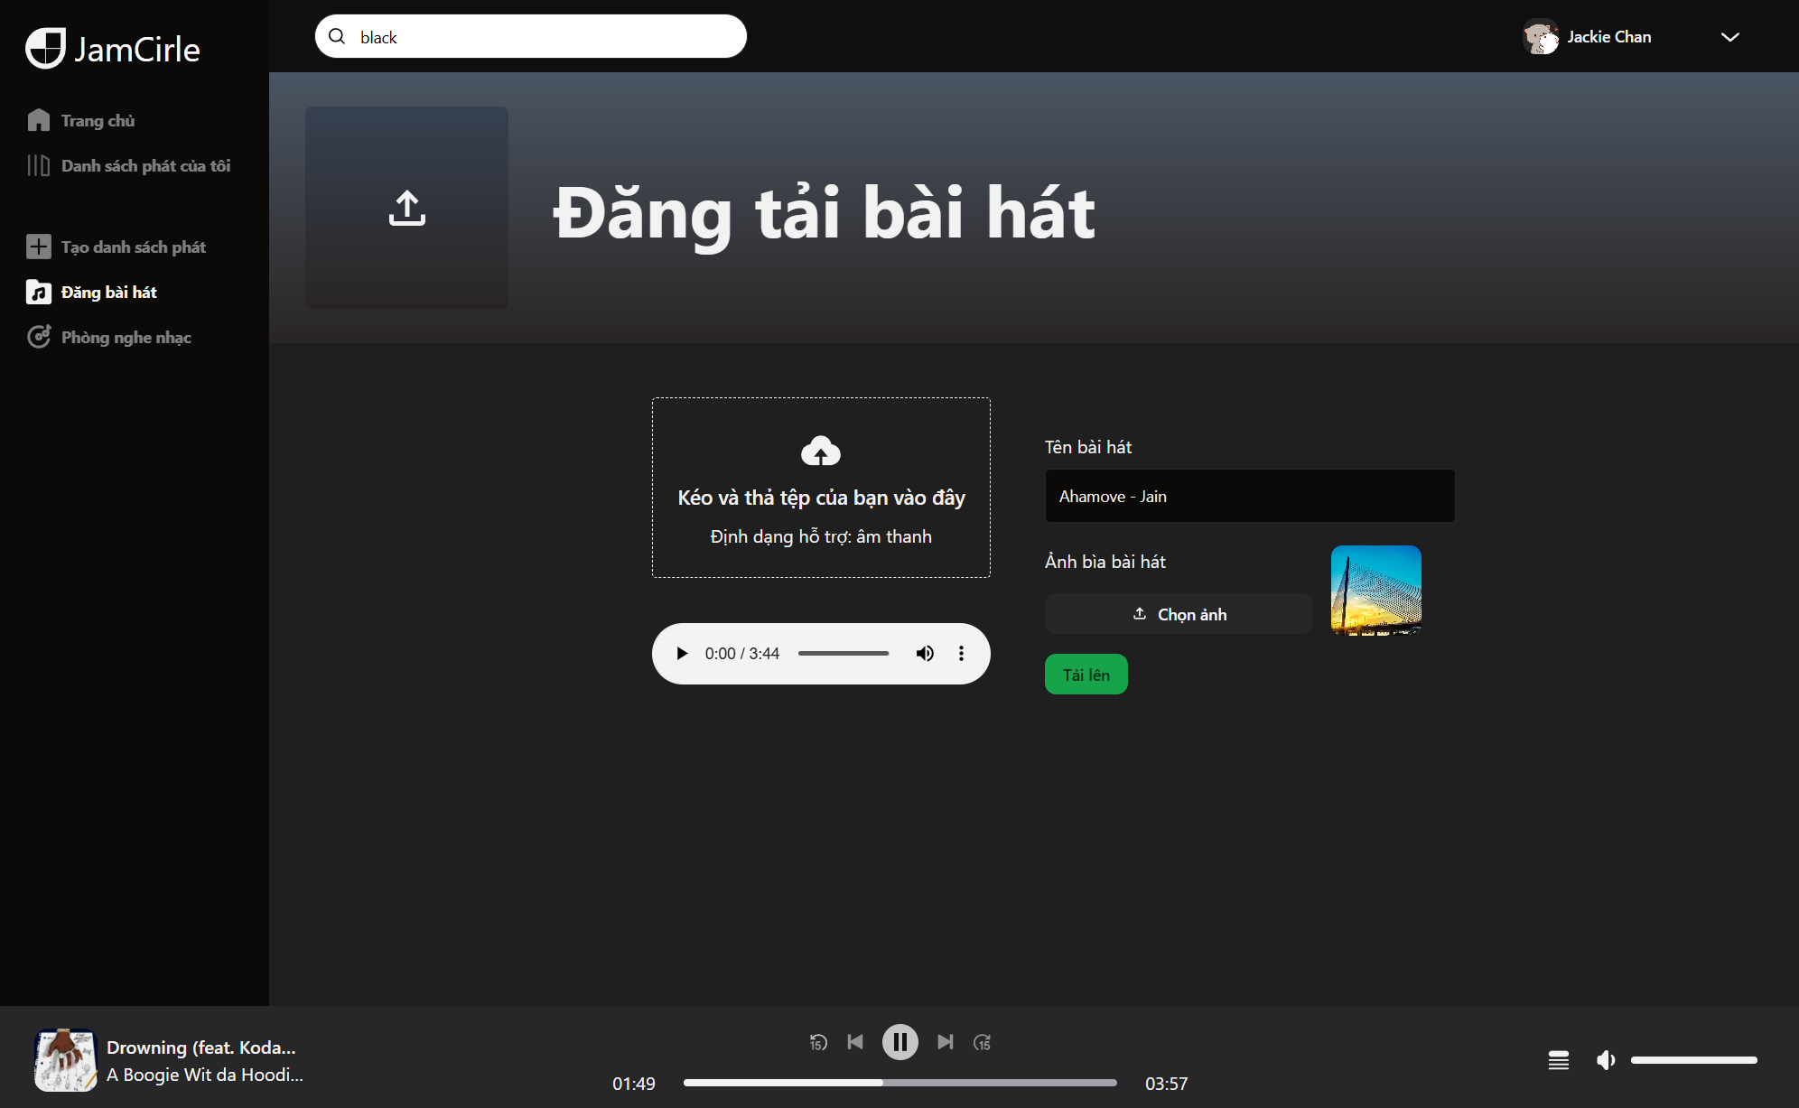The width and height of the screenshot is (1799, 1108).
Task: Select the Danh sách phát của tôi playlist icon
Action: 38,165
